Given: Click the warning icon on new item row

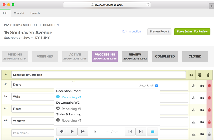Looking at the screenshot, I should [194, 134].
